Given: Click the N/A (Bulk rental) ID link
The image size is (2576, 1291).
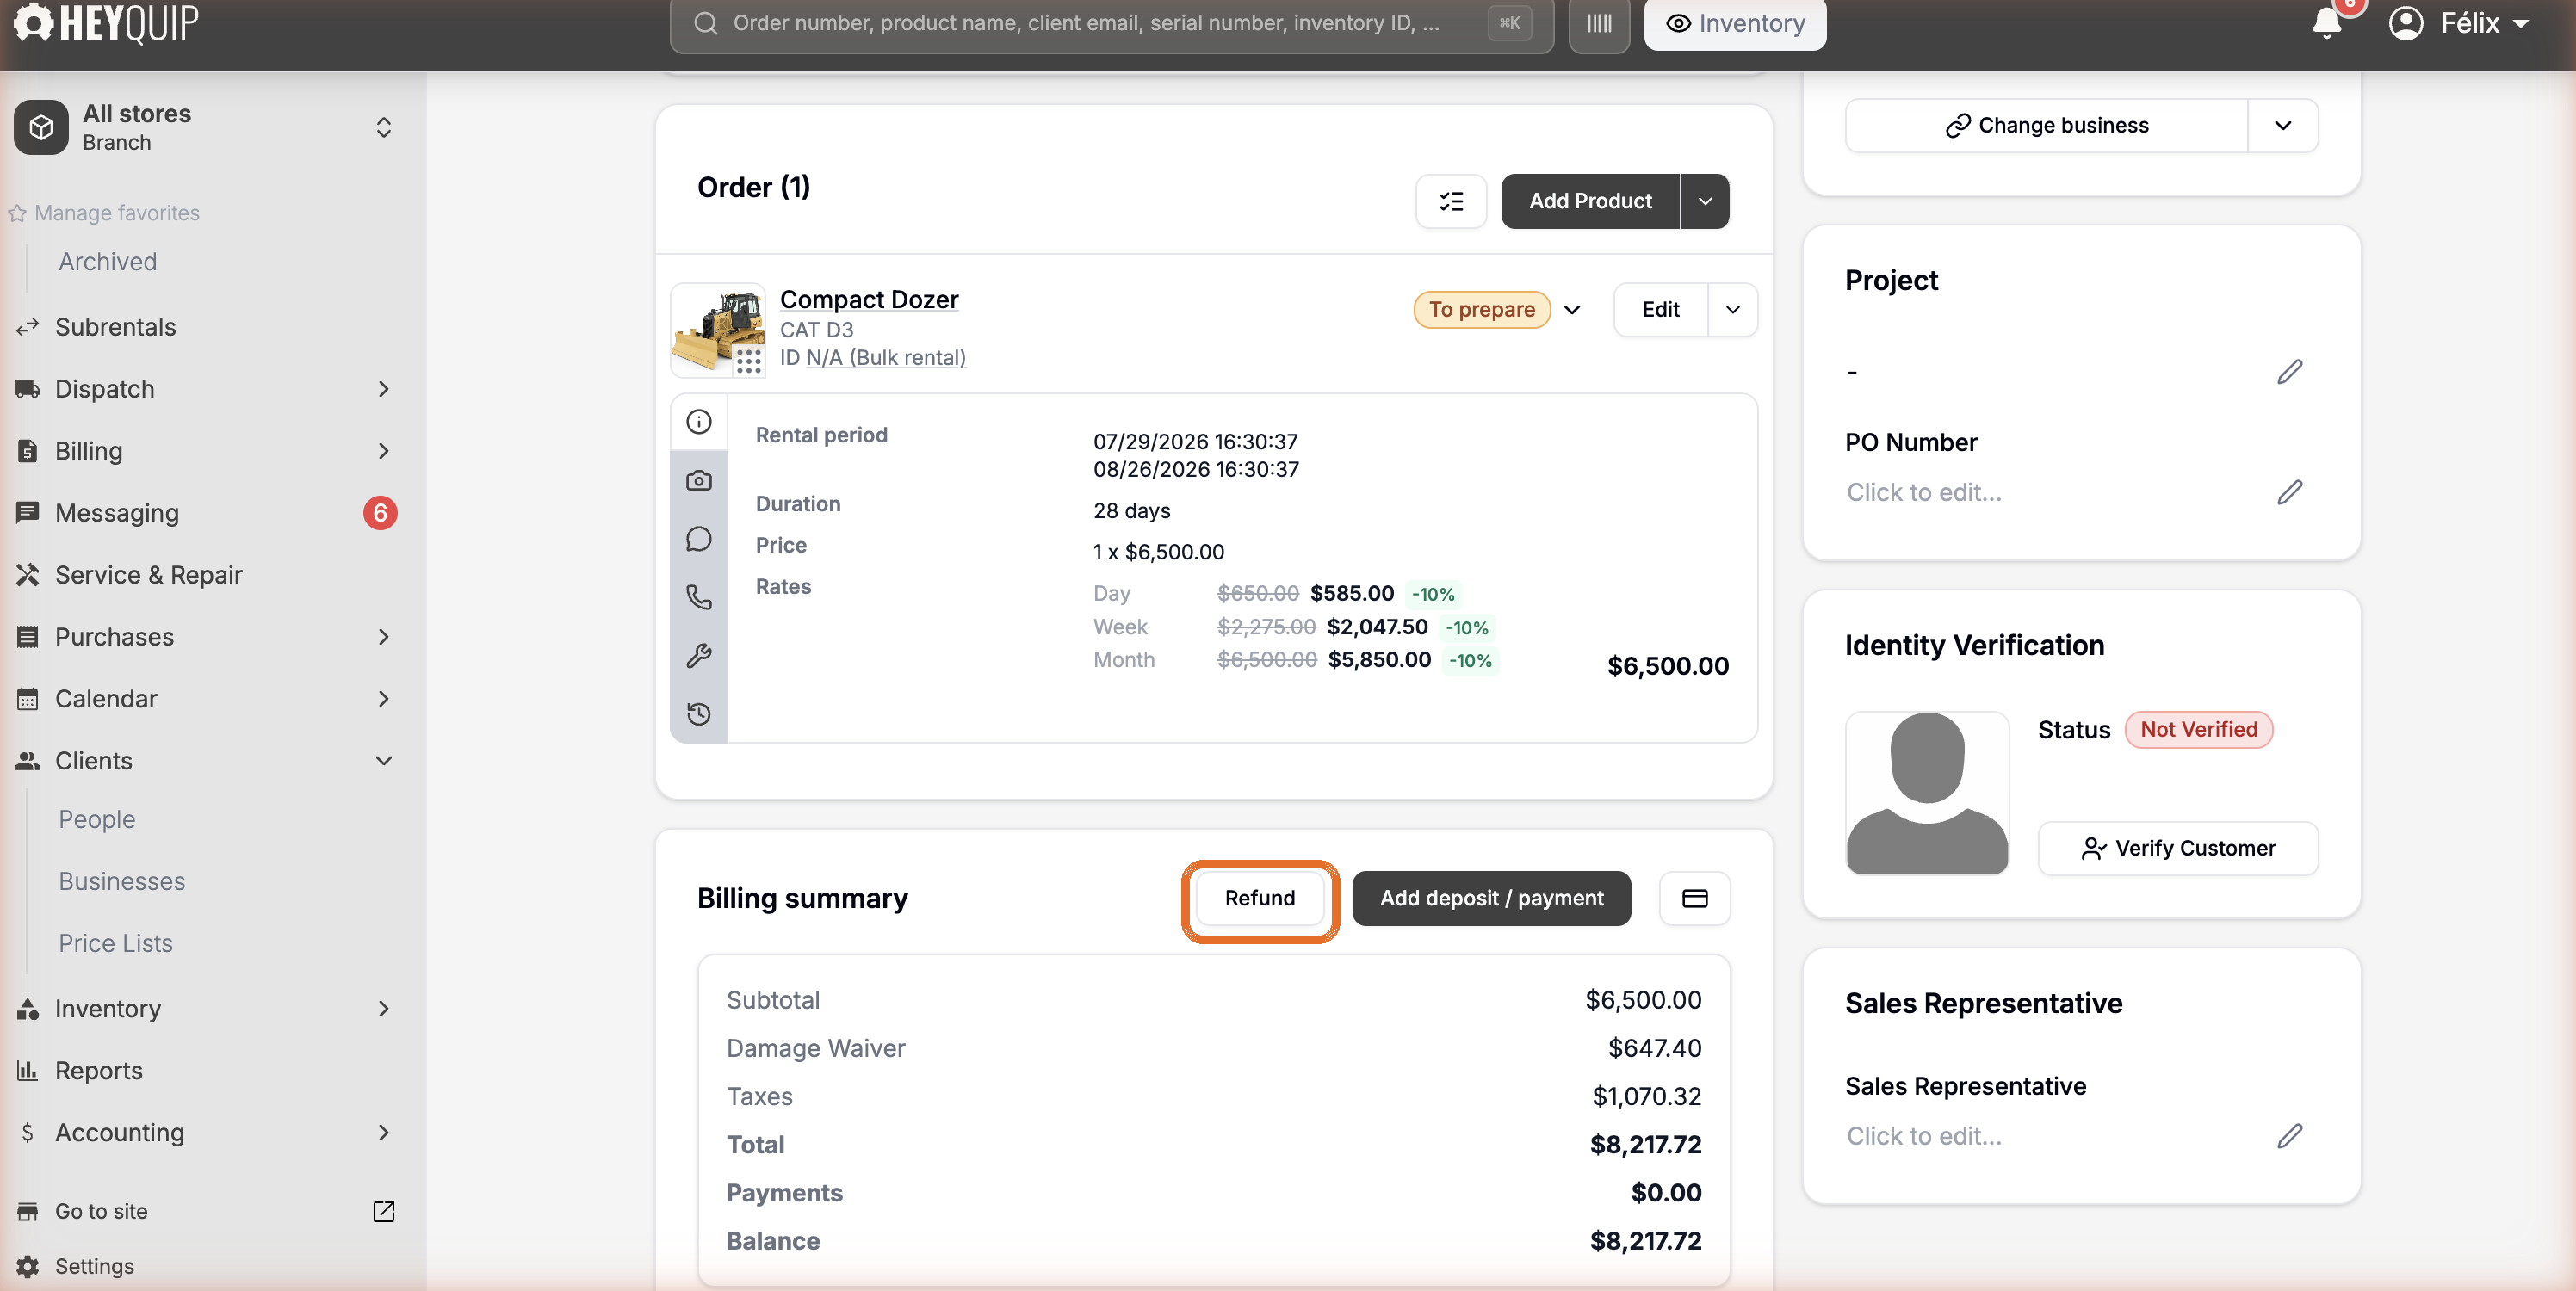Looking at the screenshot, I should pos(885,357).
